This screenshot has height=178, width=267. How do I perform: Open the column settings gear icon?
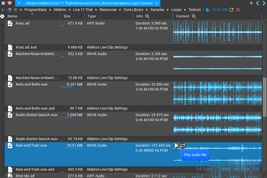(x=3, y=16)
